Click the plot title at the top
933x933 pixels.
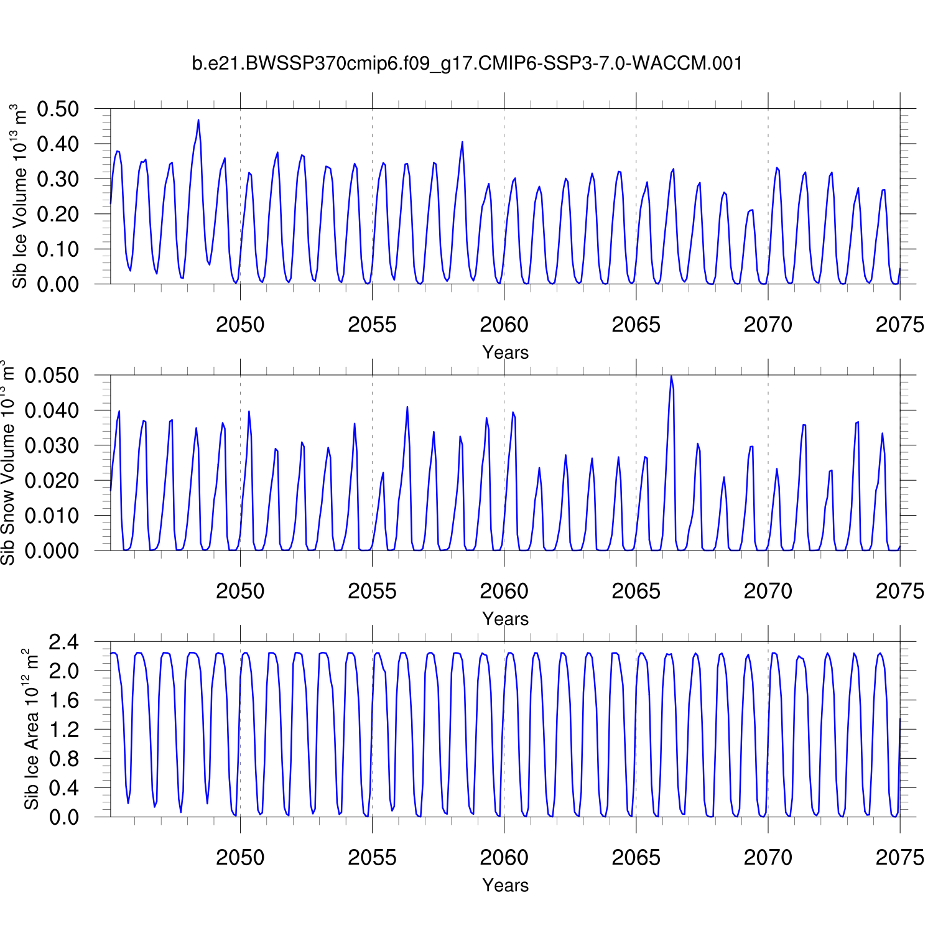coord(466,63)
